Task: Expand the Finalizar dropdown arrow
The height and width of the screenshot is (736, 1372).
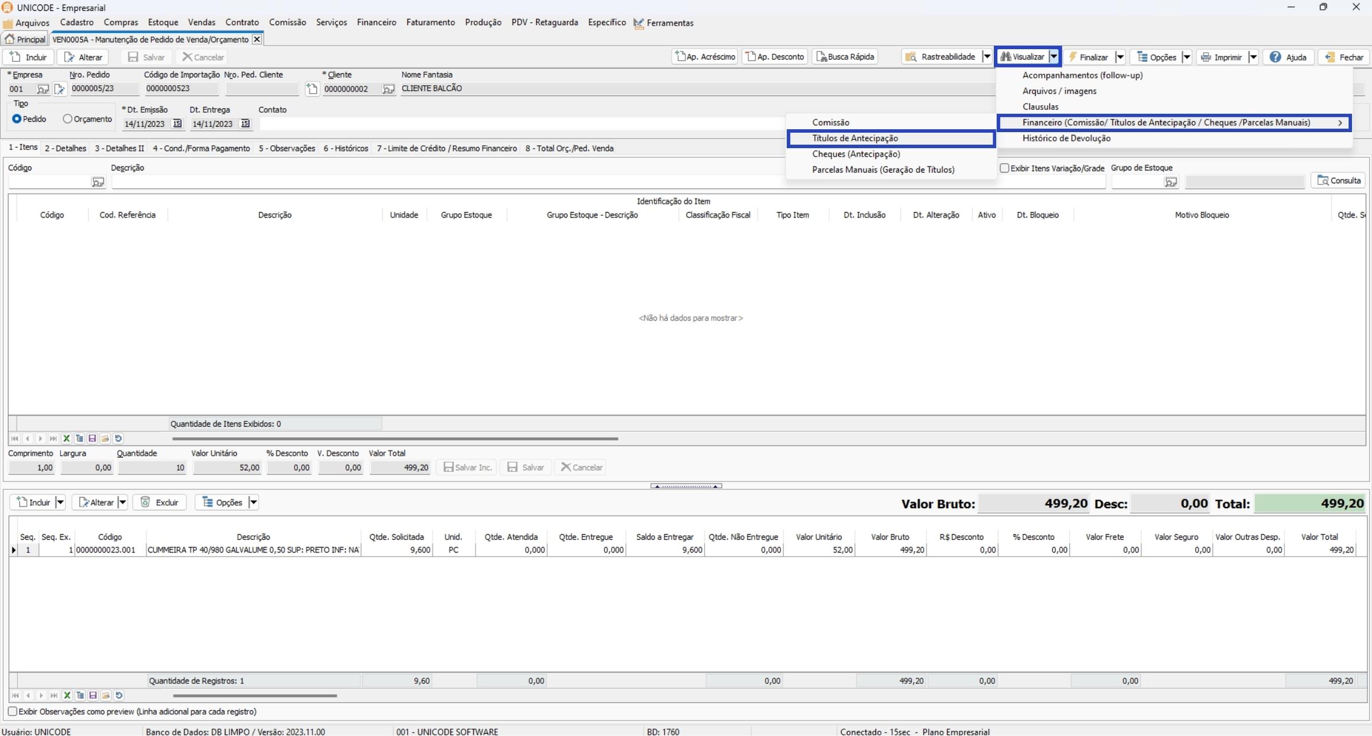Action: [x=1120, y=57]
